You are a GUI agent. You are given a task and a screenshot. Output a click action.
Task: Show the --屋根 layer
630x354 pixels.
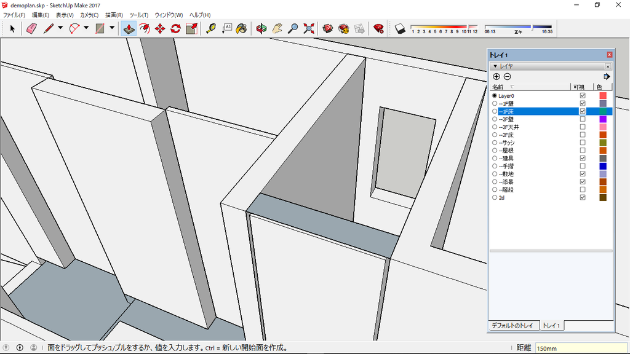click(583, 151)
